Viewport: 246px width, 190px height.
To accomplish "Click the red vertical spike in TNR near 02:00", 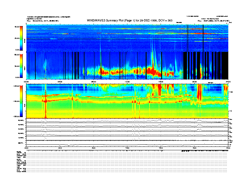I will tap(46, 101).
